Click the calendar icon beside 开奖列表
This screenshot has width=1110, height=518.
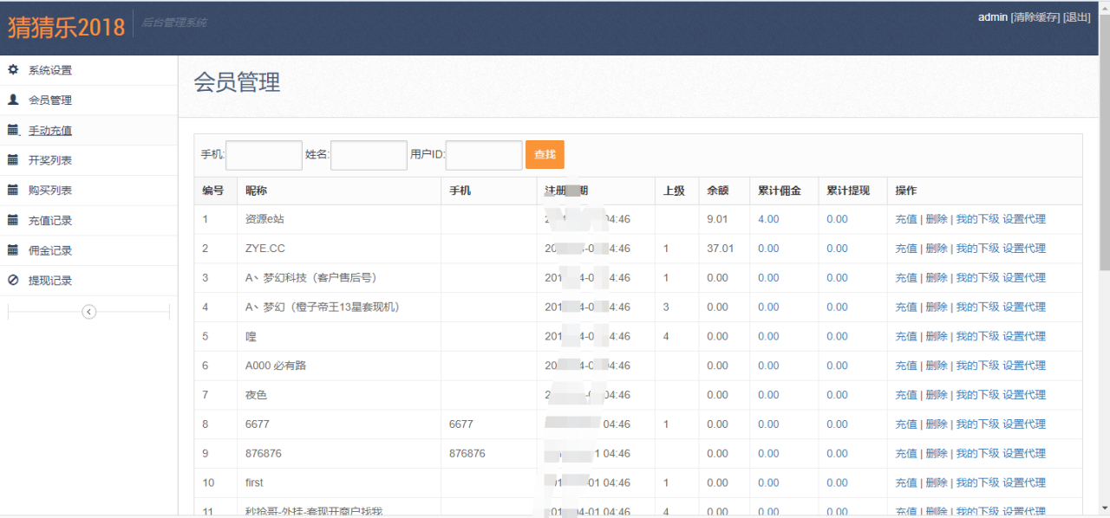coord(13,160)
